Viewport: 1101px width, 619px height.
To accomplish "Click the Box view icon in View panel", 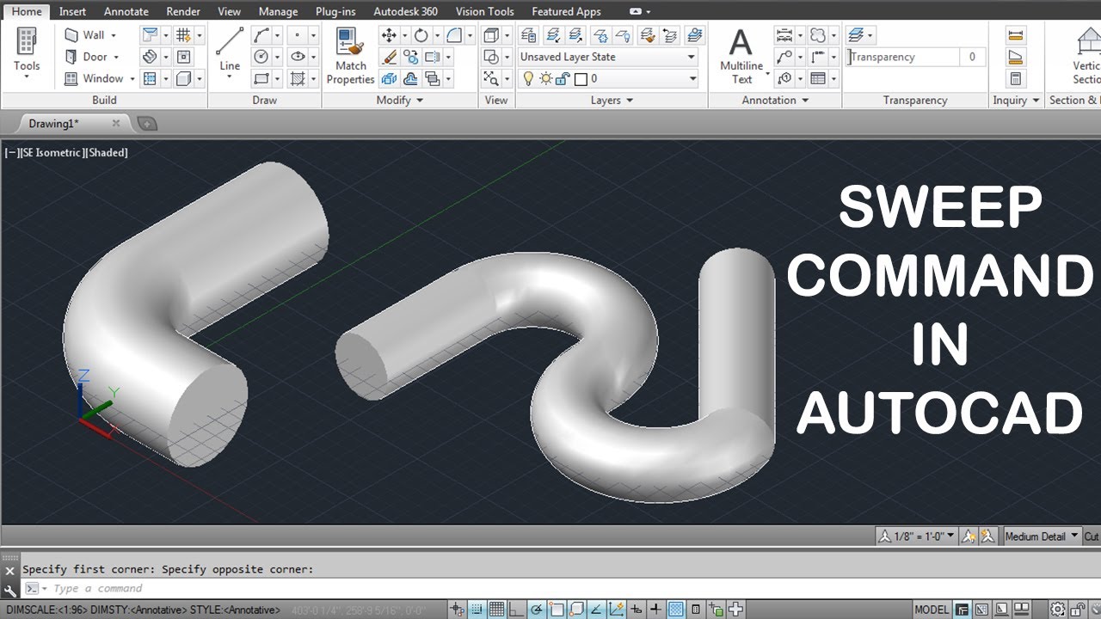I will click(490, 35).
